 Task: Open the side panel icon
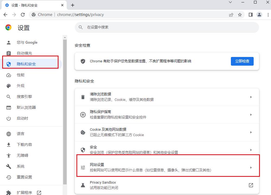click(251, 15)
